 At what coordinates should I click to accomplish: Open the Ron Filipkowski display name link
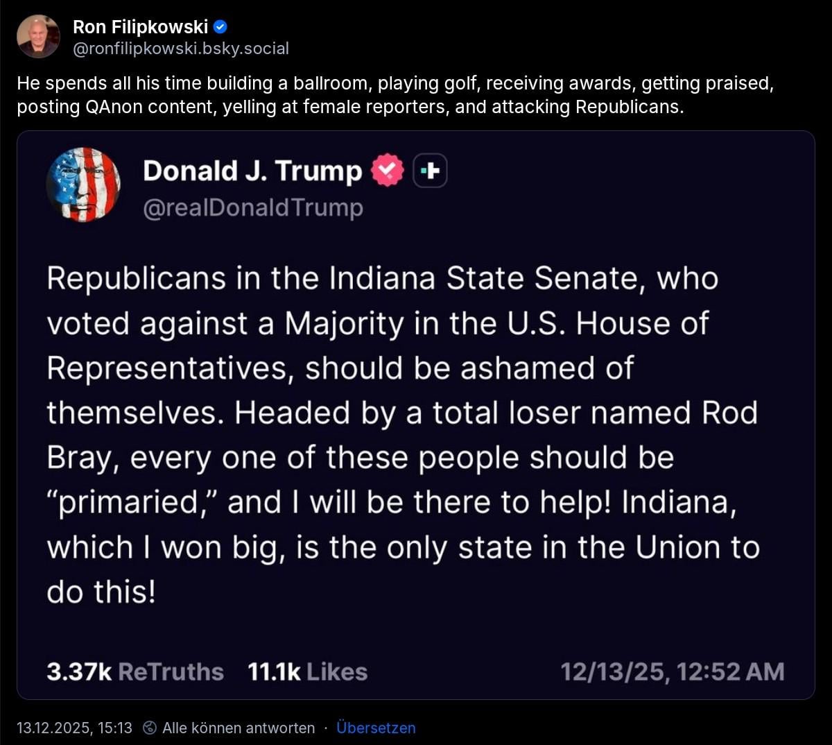[x=140, y=27]
